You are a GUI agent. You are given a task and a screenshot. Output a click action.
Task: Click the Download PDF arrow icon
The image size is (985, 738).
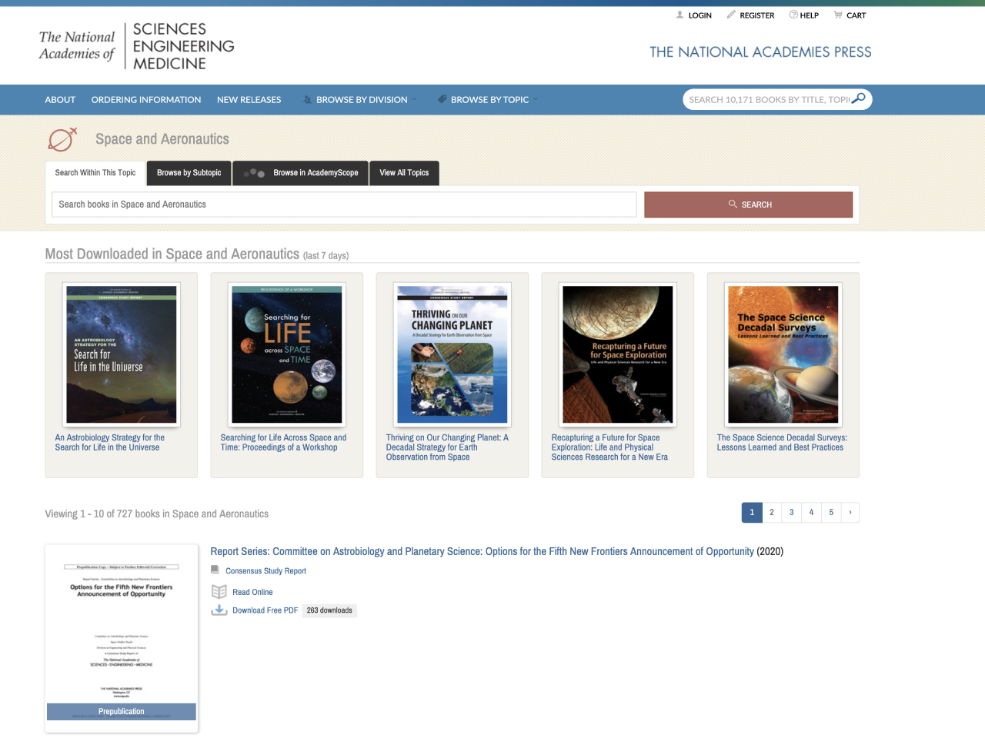click(219, 610)
